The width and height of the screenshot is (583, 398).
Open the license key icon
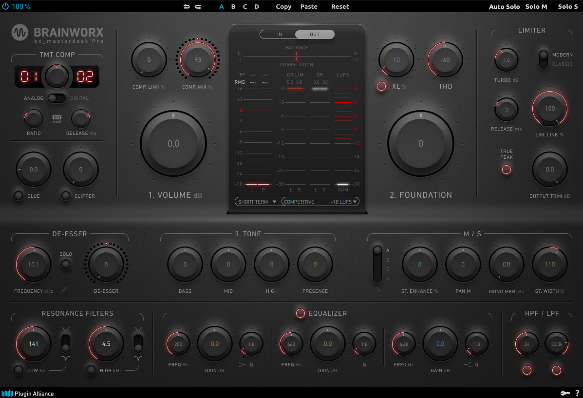tap(564, 393)
